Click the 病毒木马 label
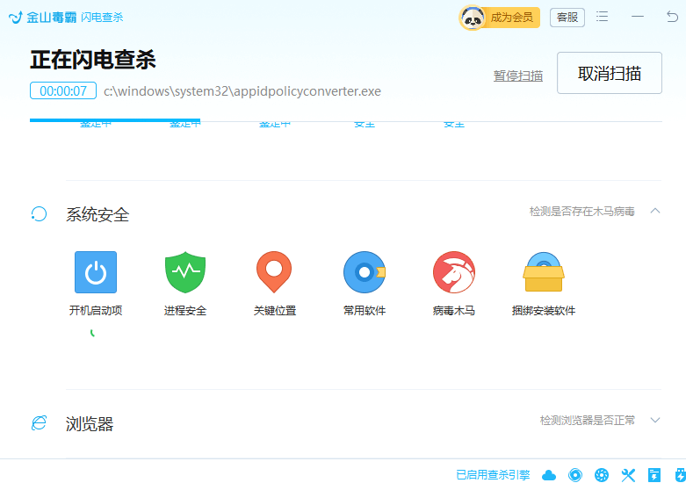Image resolution: width=686 pixels, height=483 pixels. 454,311
